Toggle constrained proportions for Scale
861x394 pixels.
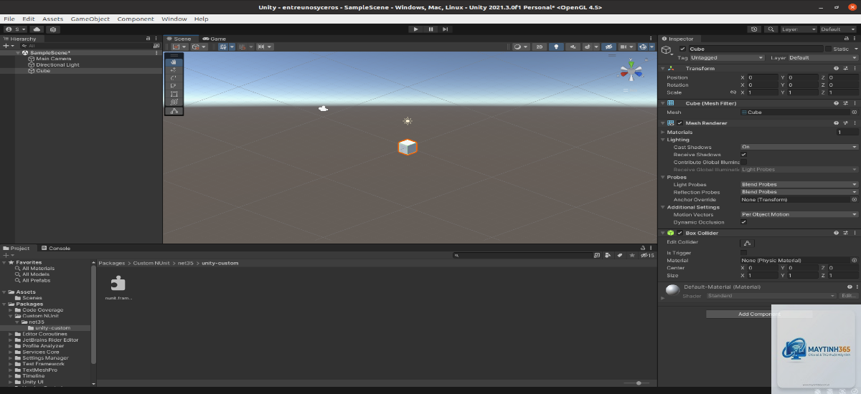733,92
